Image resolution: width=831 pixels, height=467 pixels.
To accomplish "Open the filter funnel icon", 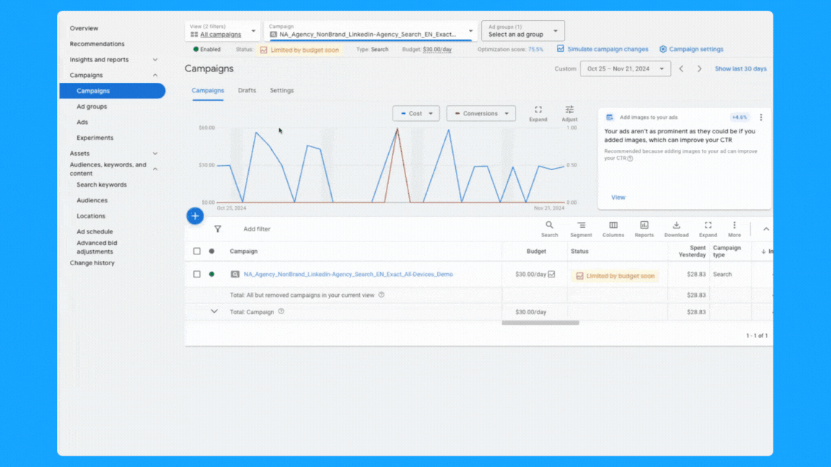I will tap(218, 229).
